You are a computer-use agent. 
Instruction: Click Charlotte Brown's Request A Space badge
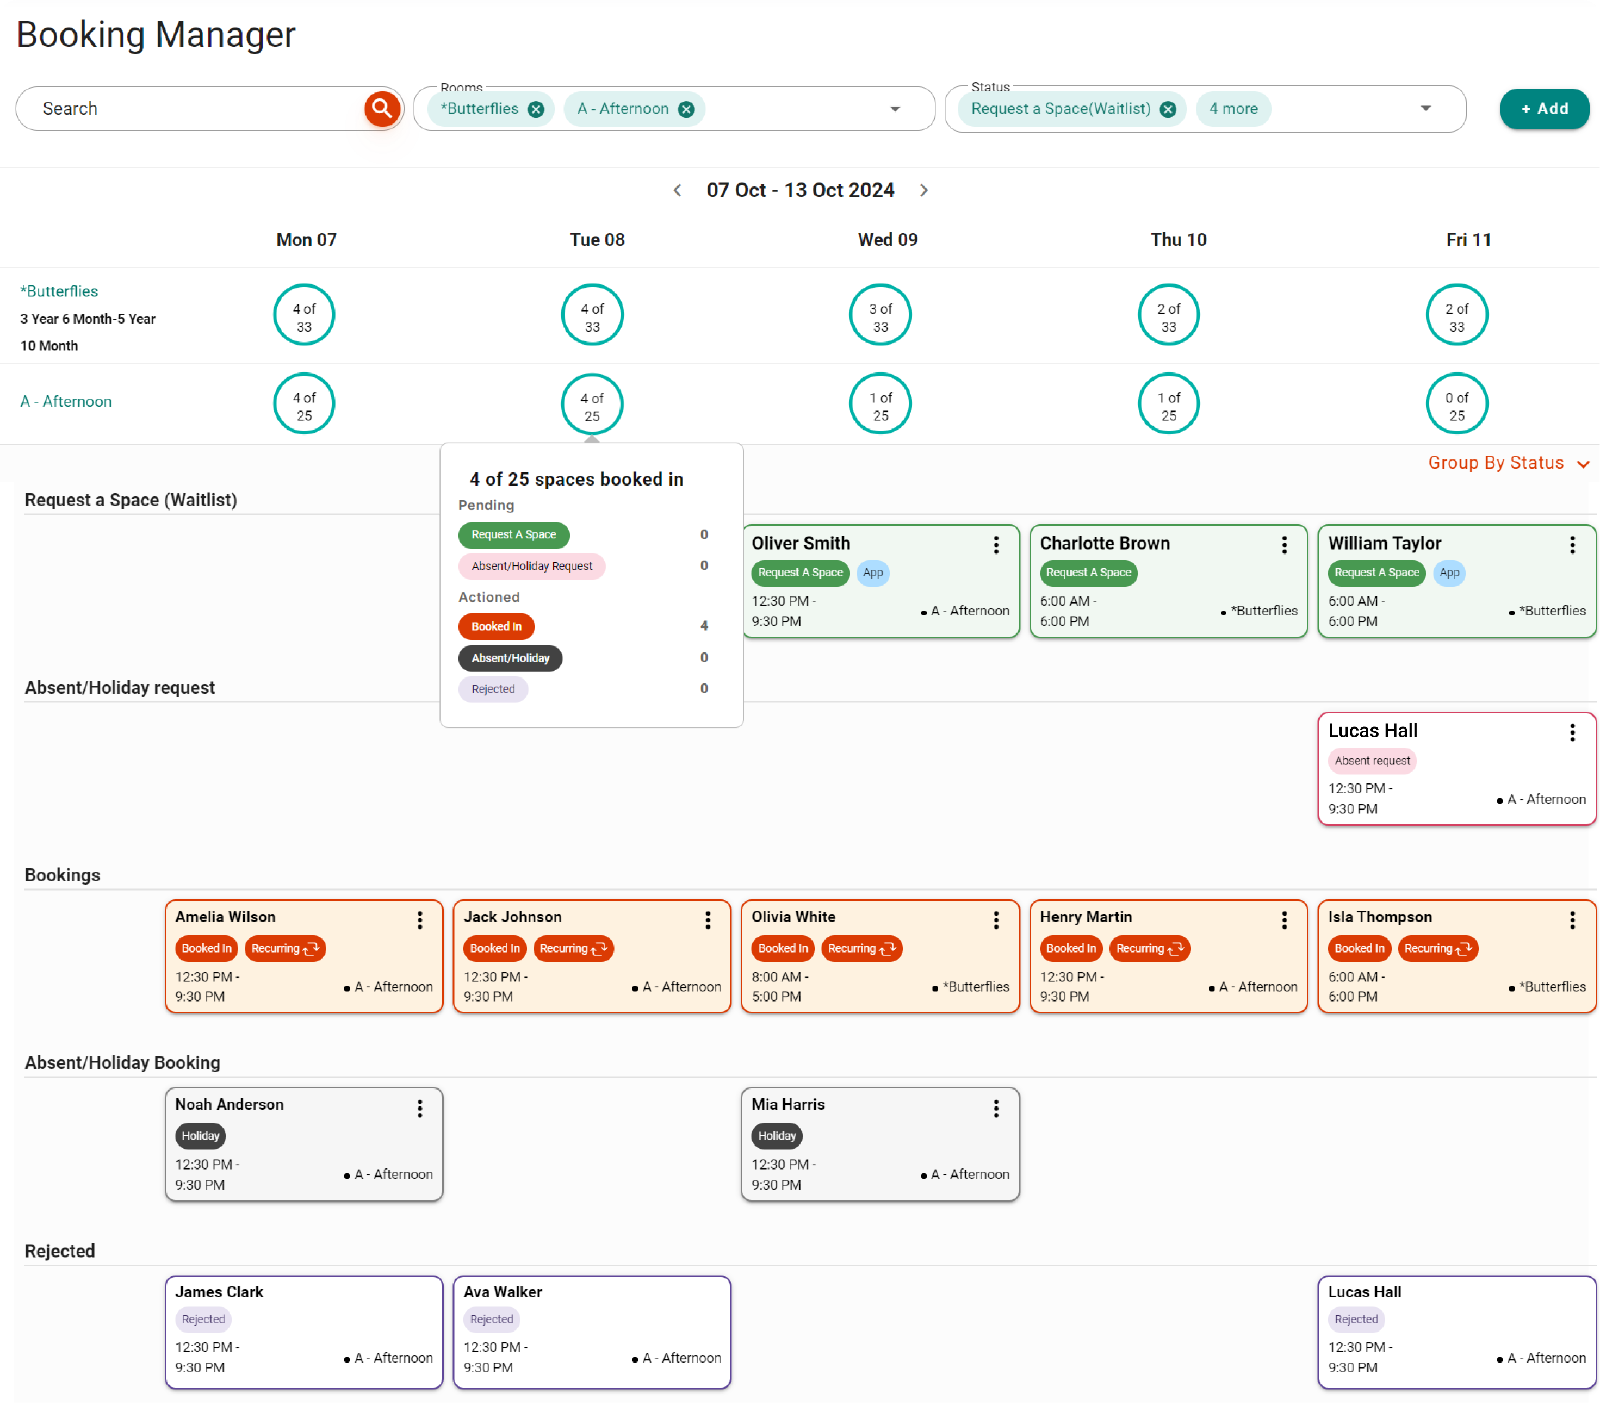[x=1088, y=573]
